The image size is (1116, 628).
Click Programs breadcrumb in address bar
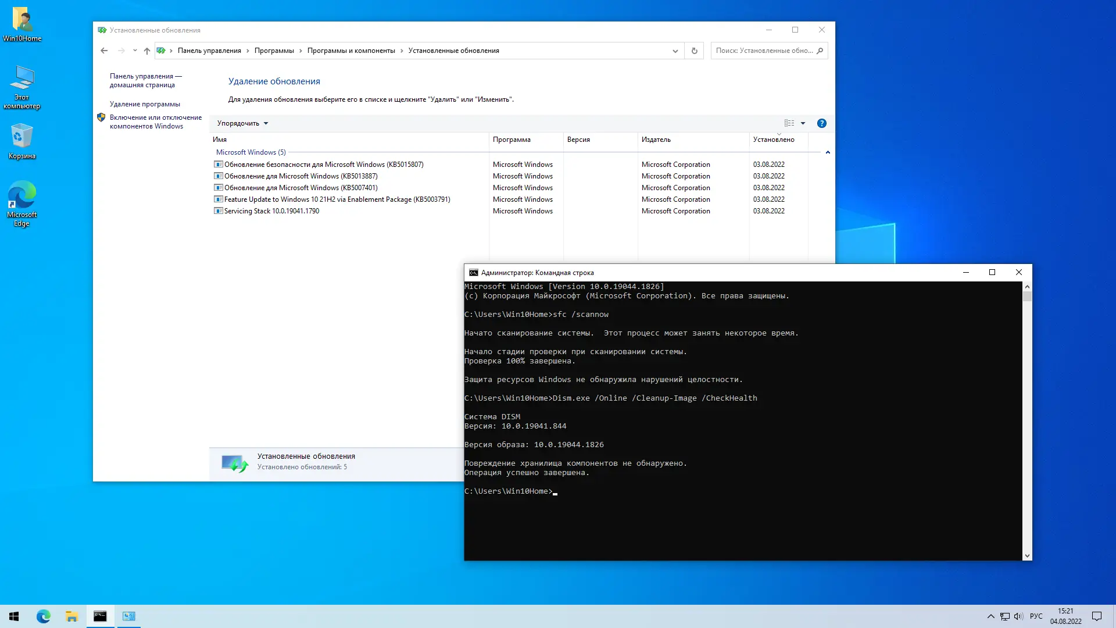274,51
